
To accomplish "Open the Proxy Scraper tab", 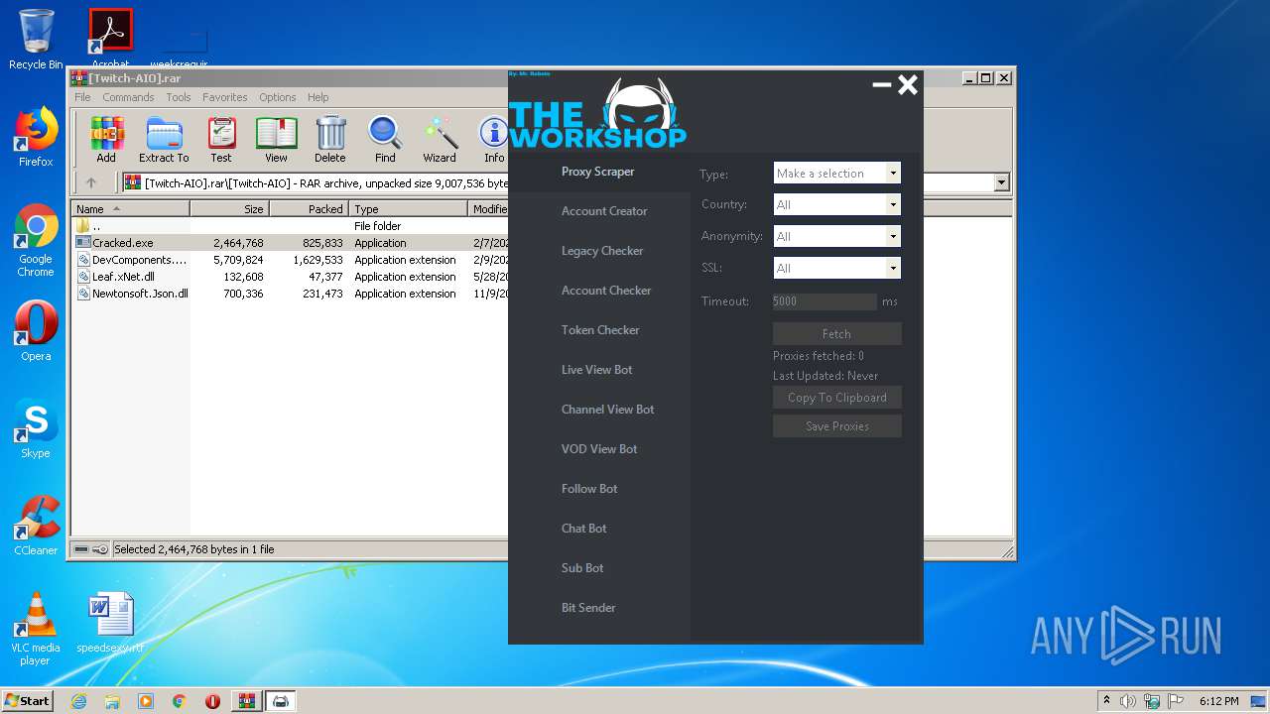I will pos(598,172).
